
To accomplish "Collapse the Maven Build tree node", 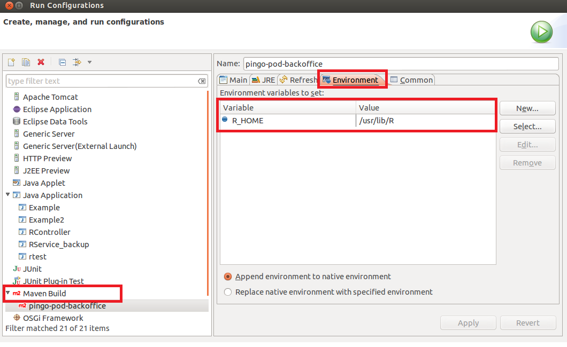I will (x=7, y=293).
